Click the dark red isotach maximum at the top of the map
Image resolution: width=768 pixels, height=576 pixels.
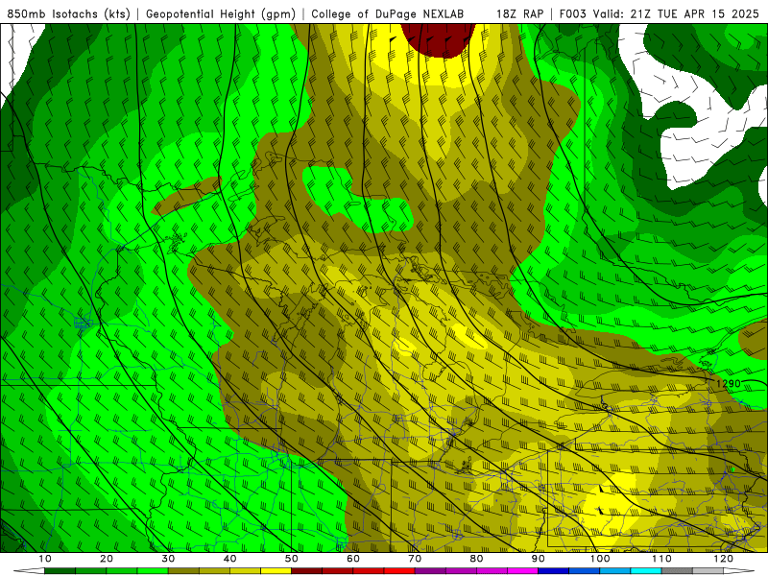[x=438, y=39]
